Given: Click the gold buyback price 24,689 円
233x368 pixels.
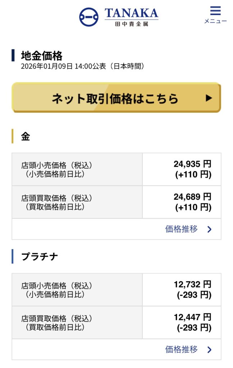Looking at the screenshot, I should 192,197.
